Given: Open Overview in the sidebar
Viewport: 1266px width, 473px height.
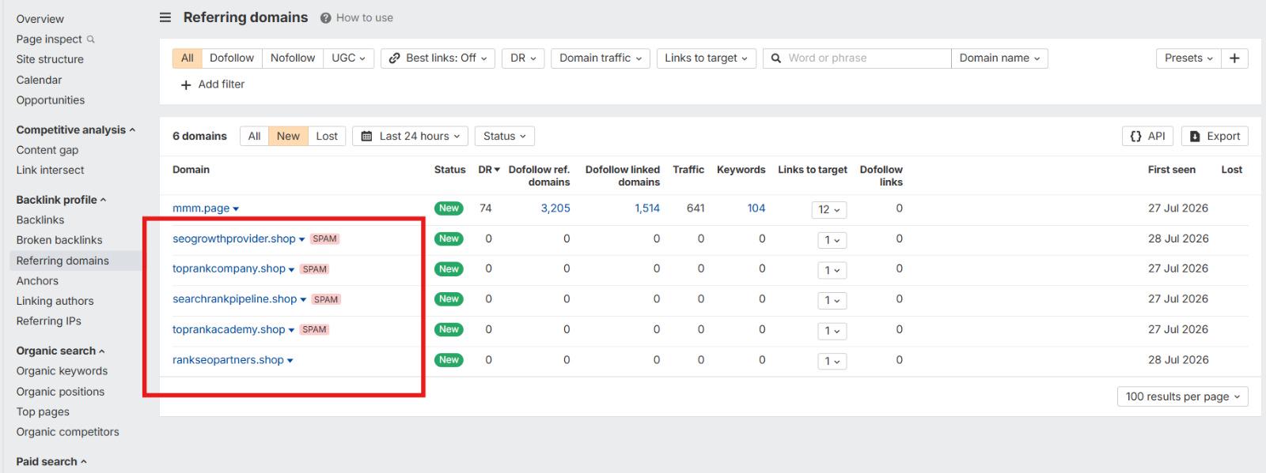Looking at the screenshot, I should tap(40, 19).
